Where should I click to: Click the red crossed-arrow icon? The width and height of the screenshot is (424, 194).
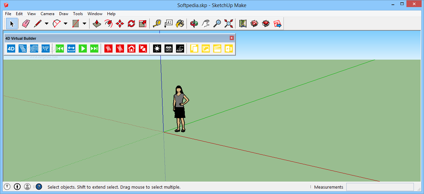pyautogui.click(x=143, y=48)
